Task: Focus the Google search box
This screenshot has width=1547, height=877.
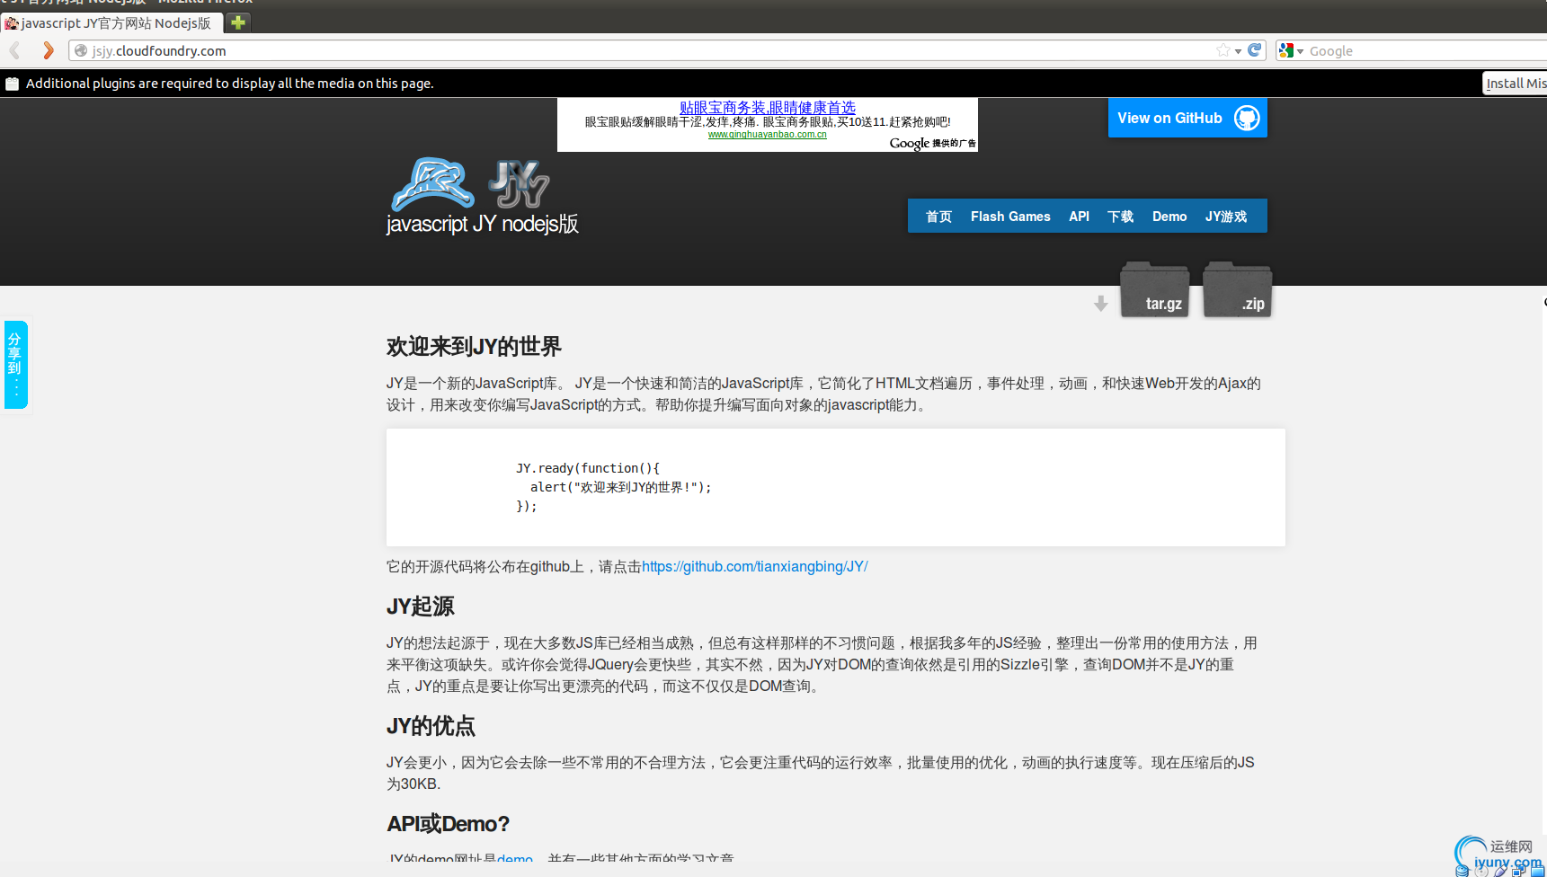Action: coord(1426,51)
